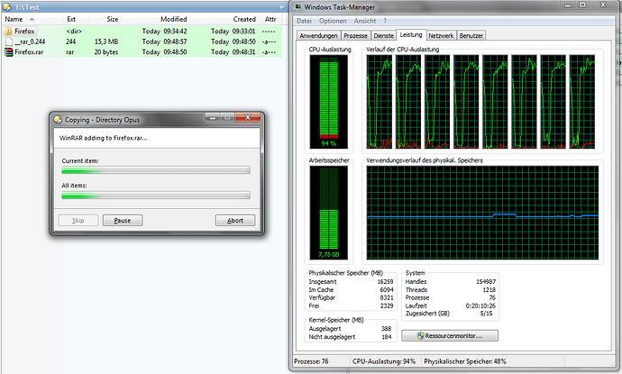Sort file list by Name column
The image size is (622, 374).
[32, 19]
